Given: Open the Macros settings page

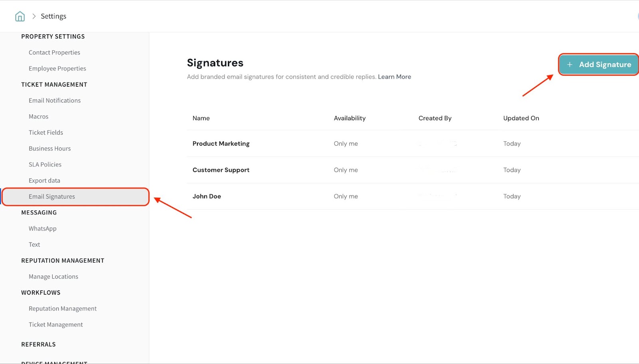Looking at the screenshot, I should (38, 117).
